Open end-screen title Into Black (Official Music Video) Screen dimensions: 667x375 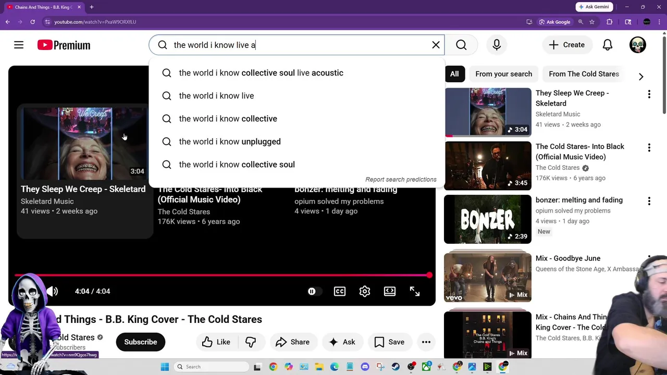point(210,194)
